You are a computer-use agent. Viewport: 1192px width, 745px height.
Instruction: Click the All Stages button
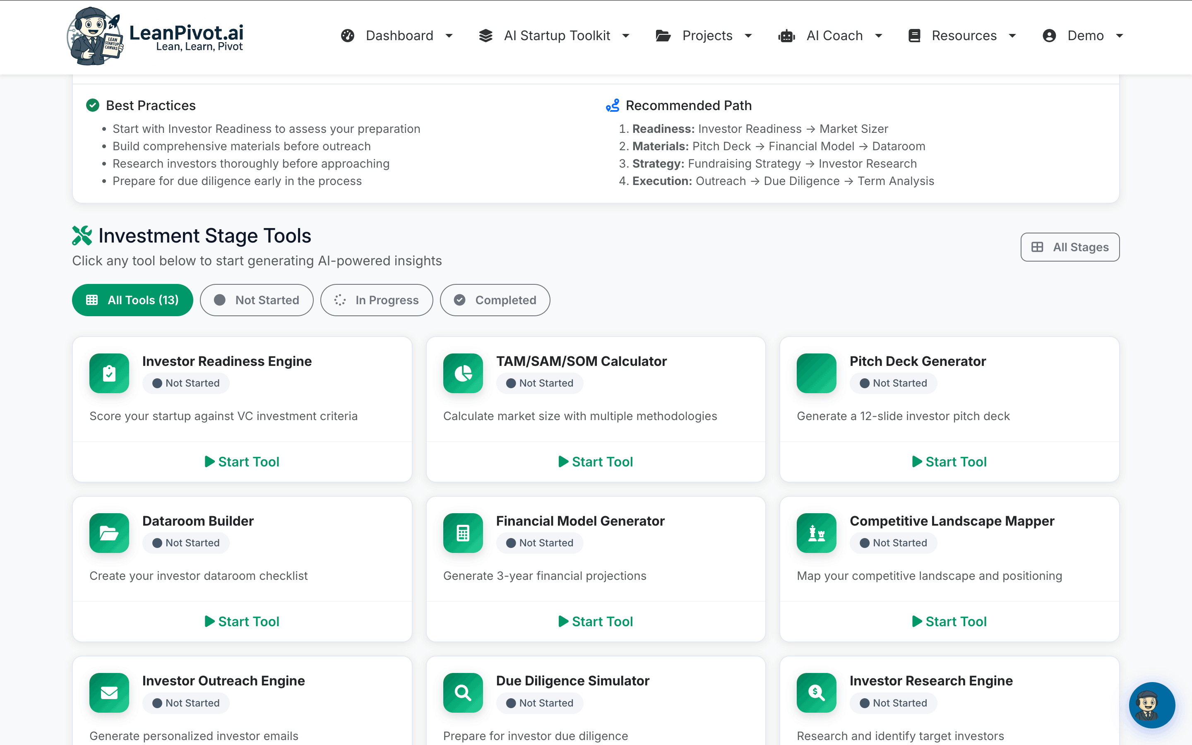pyautogui.click(x=1070, y=247)
